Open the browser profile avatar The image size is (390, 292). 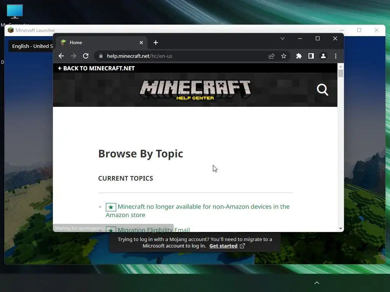(323, 56)
